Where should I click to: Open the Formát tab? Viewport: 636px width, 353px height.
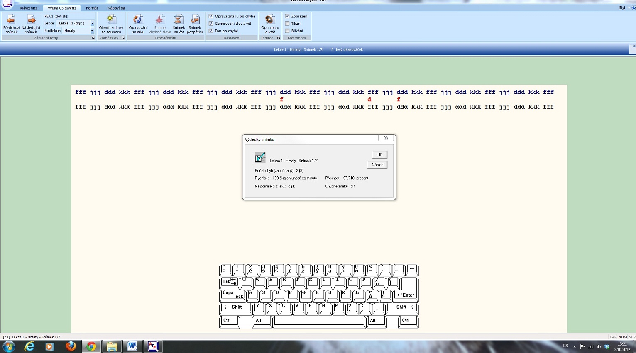92,8
